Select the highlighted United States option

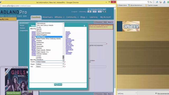click(49, 37)
